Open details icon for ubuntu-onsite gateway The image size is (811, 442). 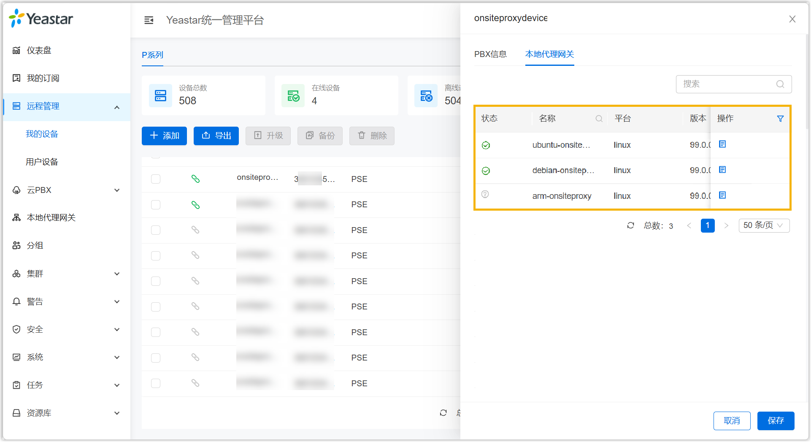tap(722, 144)
